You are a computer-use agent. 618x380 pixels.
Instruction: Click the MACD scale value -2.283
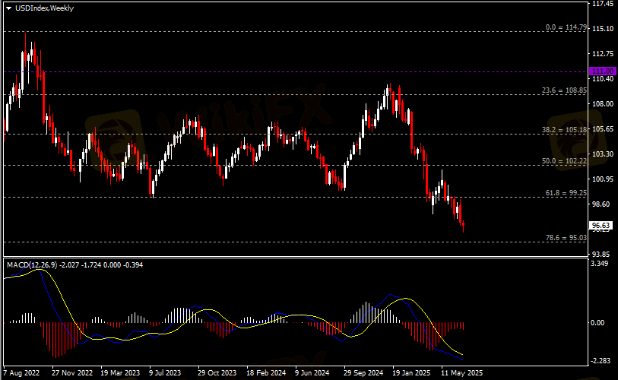pos(599,361)
